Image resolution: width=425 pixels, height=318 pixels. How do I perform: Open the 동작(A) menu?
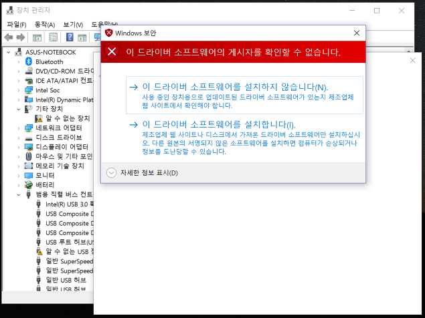pos(45,25)
